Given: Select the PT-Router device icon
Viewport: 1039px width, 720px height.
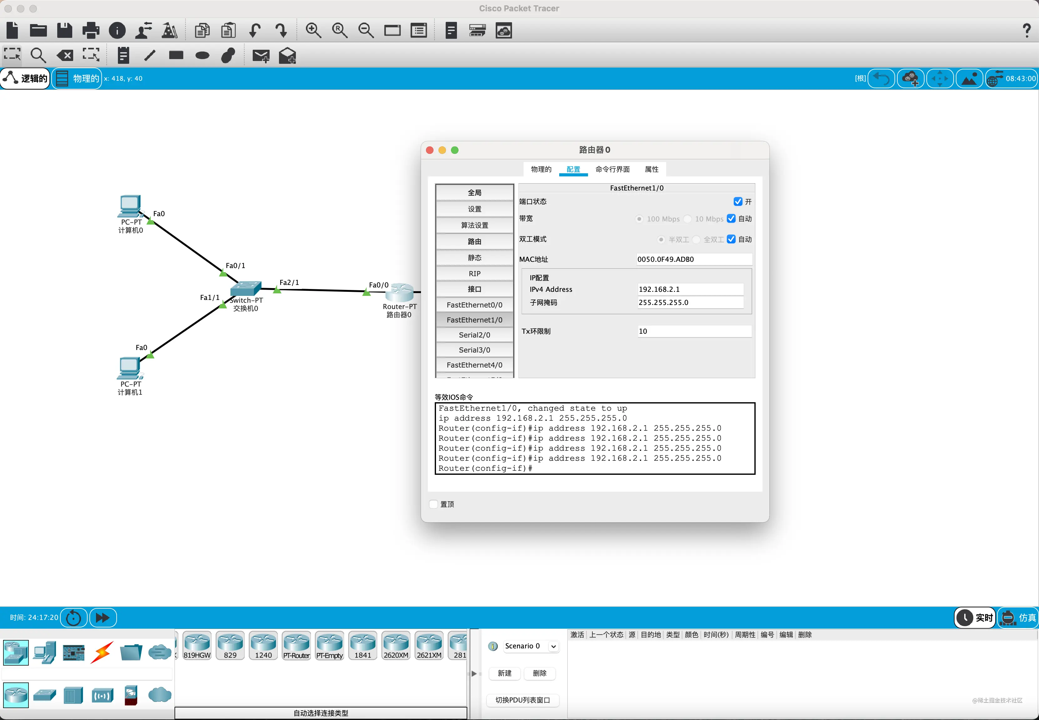Looking at the screenshot, I should [x=296, y=646].
